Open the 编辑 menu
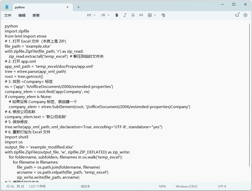Image resolution: width=252 pixels, height=191 pixels. [22, 15]
